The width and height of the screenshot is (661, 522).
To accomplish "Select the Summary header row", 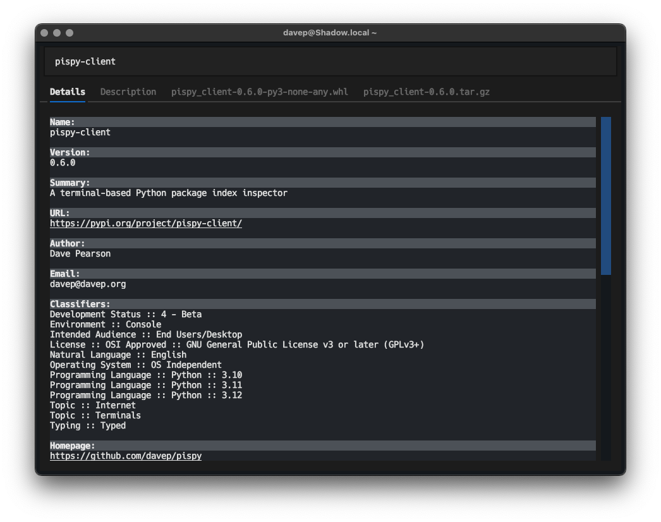I will (x=322, y=182).
